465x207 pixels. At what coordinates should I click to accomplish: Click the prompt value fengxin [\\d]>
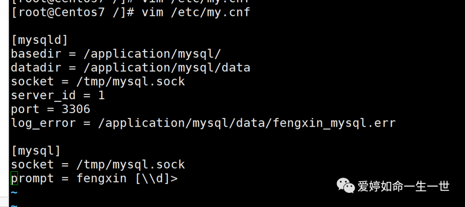[127, 179]
